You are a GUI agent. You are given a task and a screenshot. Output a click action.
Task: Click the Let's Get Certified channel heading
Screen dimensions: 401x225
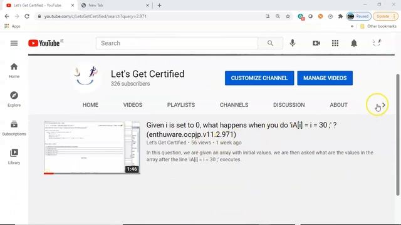148,74
